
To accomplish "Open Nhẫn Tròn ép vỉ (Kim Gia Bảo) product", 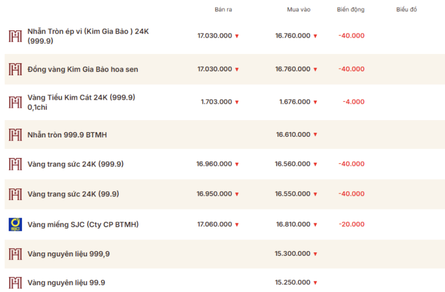I will point(88,36).
